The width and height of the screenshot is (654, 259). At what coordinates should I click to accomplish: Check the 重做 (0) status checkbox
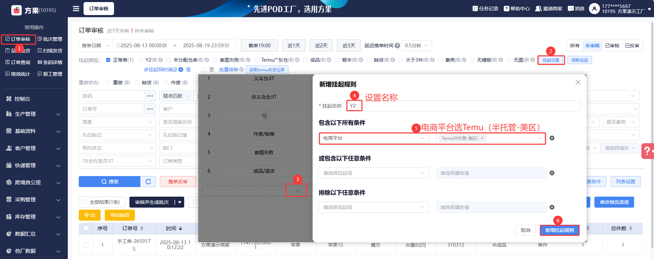108,83
